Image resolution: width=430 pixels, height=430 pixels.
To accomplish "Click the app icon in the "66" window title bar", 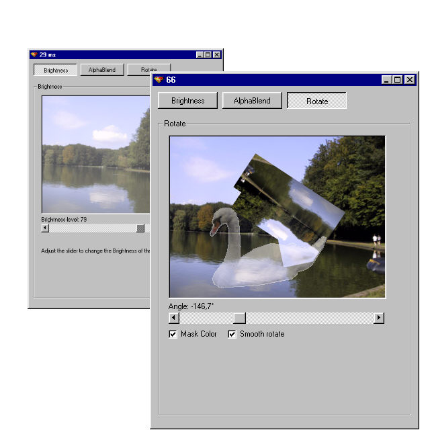I will coord(159,80).
